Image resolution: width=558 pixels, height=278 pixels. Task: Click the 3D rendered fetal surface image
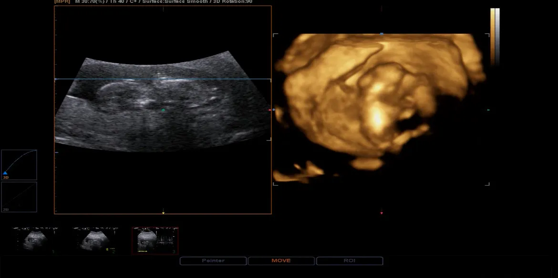pos(381,107)
